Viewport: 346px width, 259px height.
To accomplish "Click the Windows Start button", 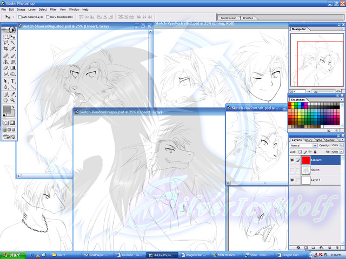I will click(x=12, y=255).
